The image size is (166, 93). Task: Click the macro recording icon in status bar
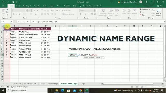coord(8,87)
